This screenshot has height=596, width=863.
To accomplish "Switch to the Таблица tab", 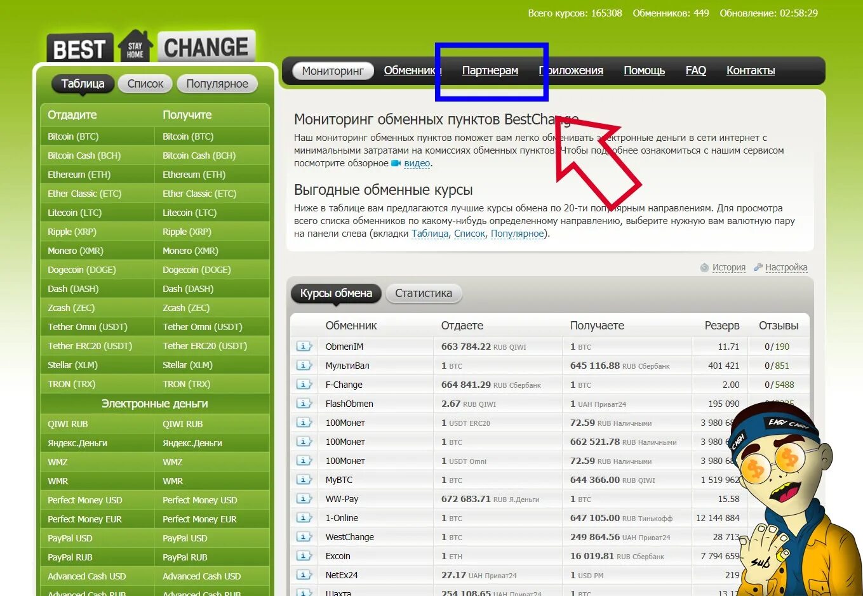I will coord(83,84).
